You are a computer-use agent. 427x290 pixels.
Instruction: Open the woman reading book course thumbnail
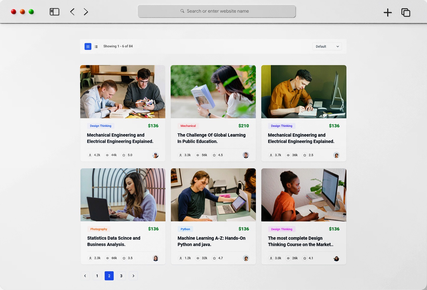point(213,92)
